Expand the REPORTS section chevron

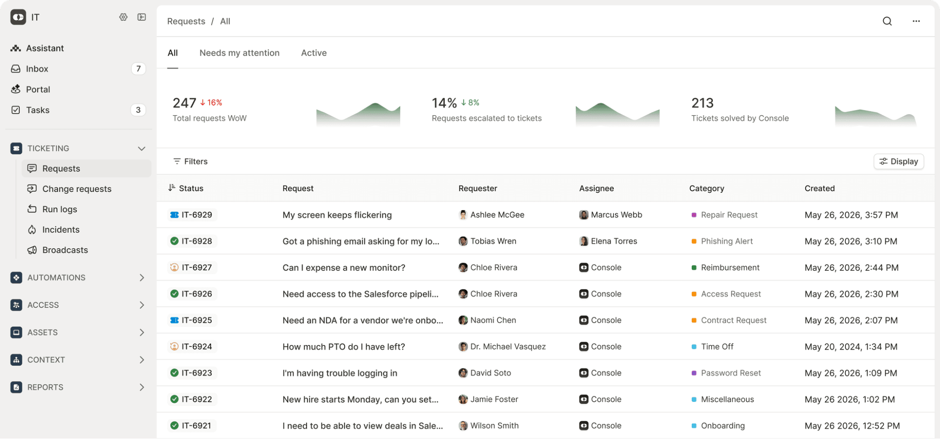pyautogui.click(x=142, y=387)
